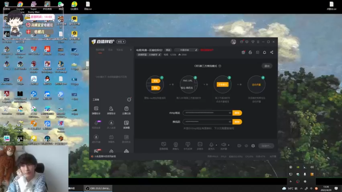Click the multimedia source icon in bottom toolbar

[x=200, y=146]
